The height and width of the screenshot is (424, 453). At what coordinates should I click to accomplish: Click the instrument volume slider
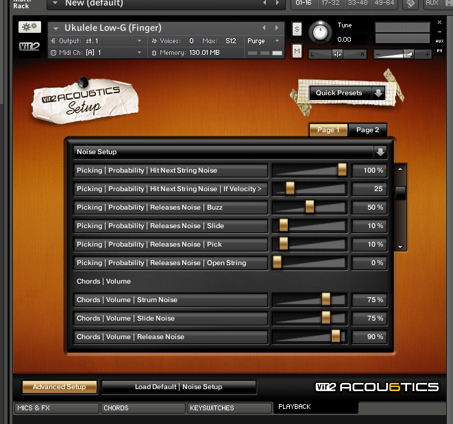click(402, 54)
